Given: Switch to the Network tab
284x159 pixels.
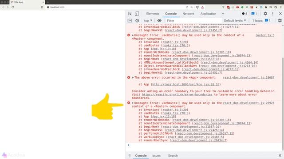Looking at the screenshot, I should tap(188, 14).
